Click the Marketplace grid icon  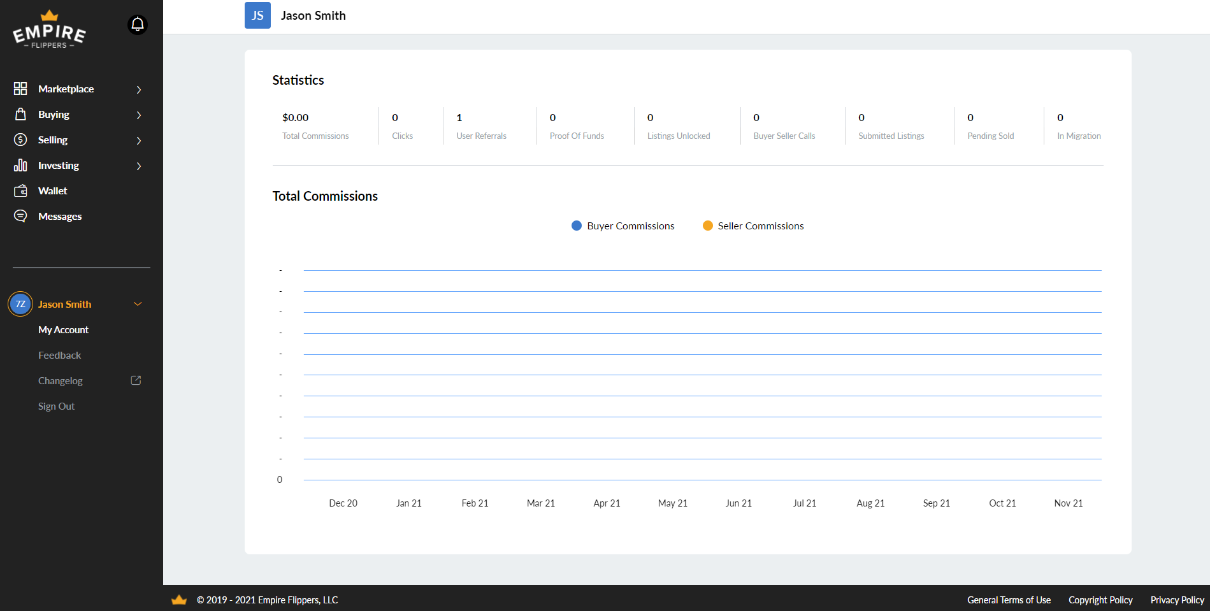coord(20,89)
